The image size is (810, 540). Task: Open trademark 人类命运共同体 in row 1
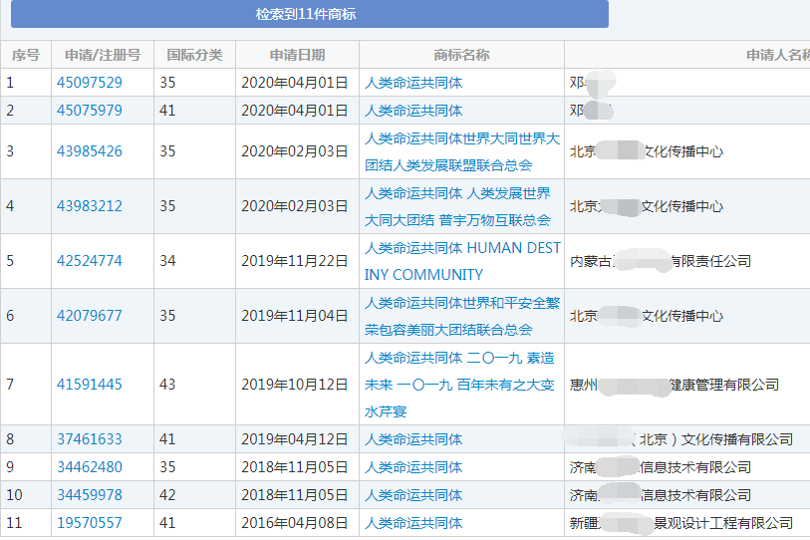tap(413, 83)
